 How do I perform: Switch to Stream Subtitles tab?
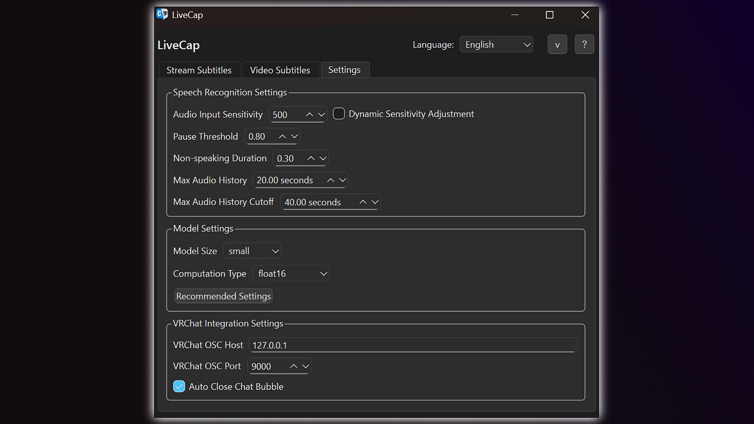tap(199, 70)
